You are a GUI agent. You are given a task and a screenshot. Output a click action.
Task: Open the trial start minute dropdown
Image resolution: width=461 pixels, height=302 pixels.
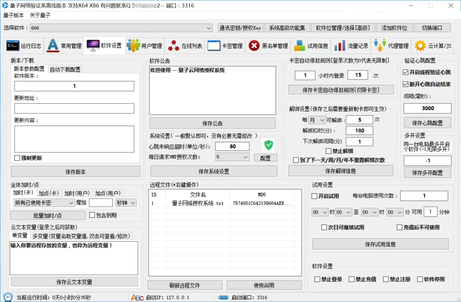point(343,212)
